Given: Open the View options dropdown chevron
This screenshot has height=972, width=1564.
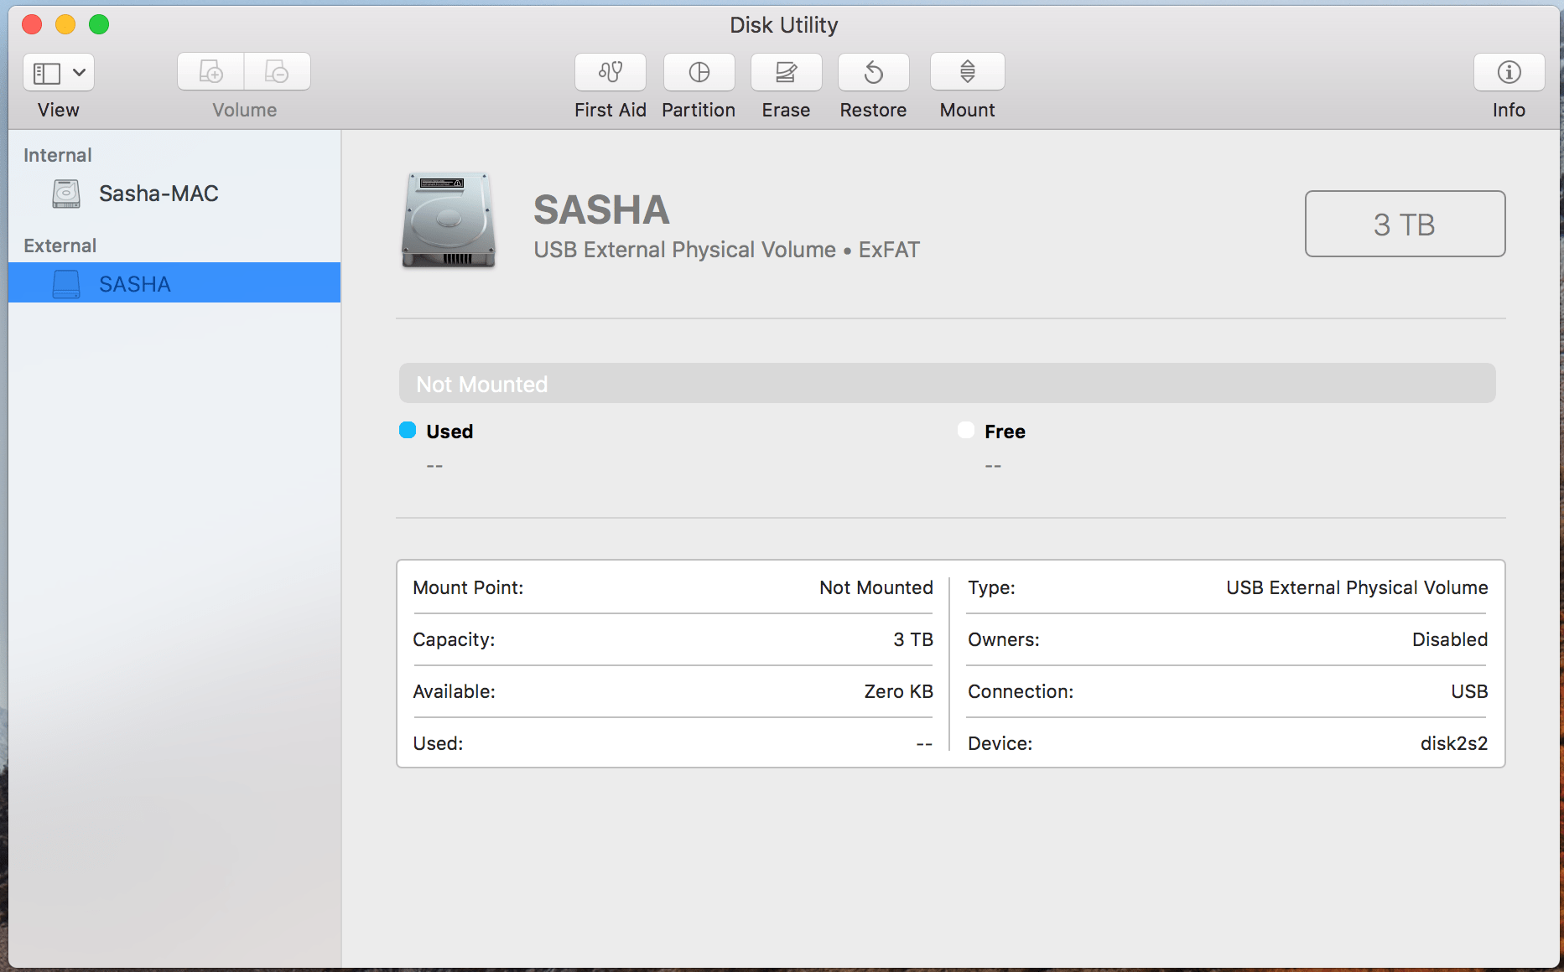Looking at the screenshot, I should [80, 72].
